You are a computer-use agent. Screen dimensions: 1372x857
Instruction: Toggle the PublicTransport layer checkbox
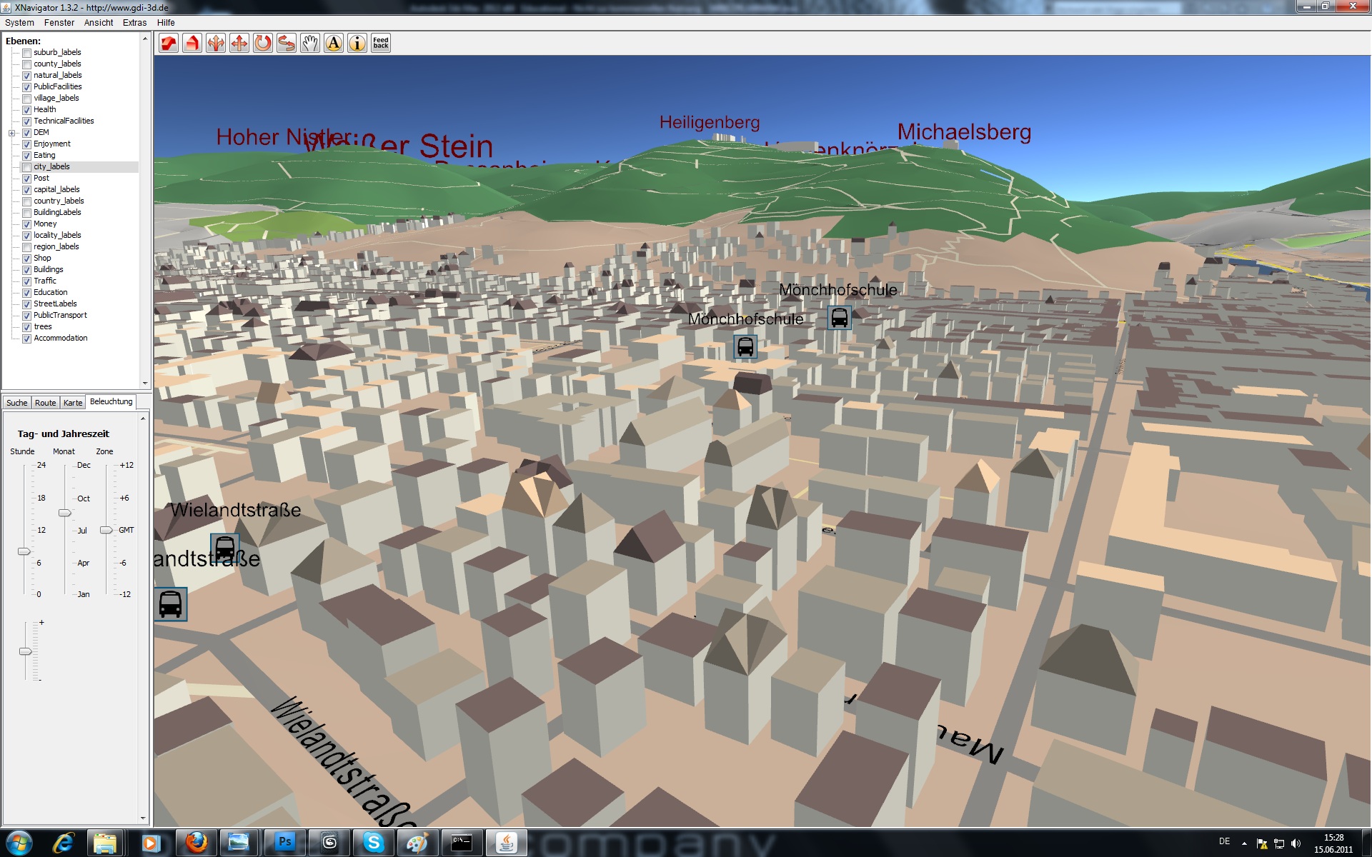tap(27, 316)
